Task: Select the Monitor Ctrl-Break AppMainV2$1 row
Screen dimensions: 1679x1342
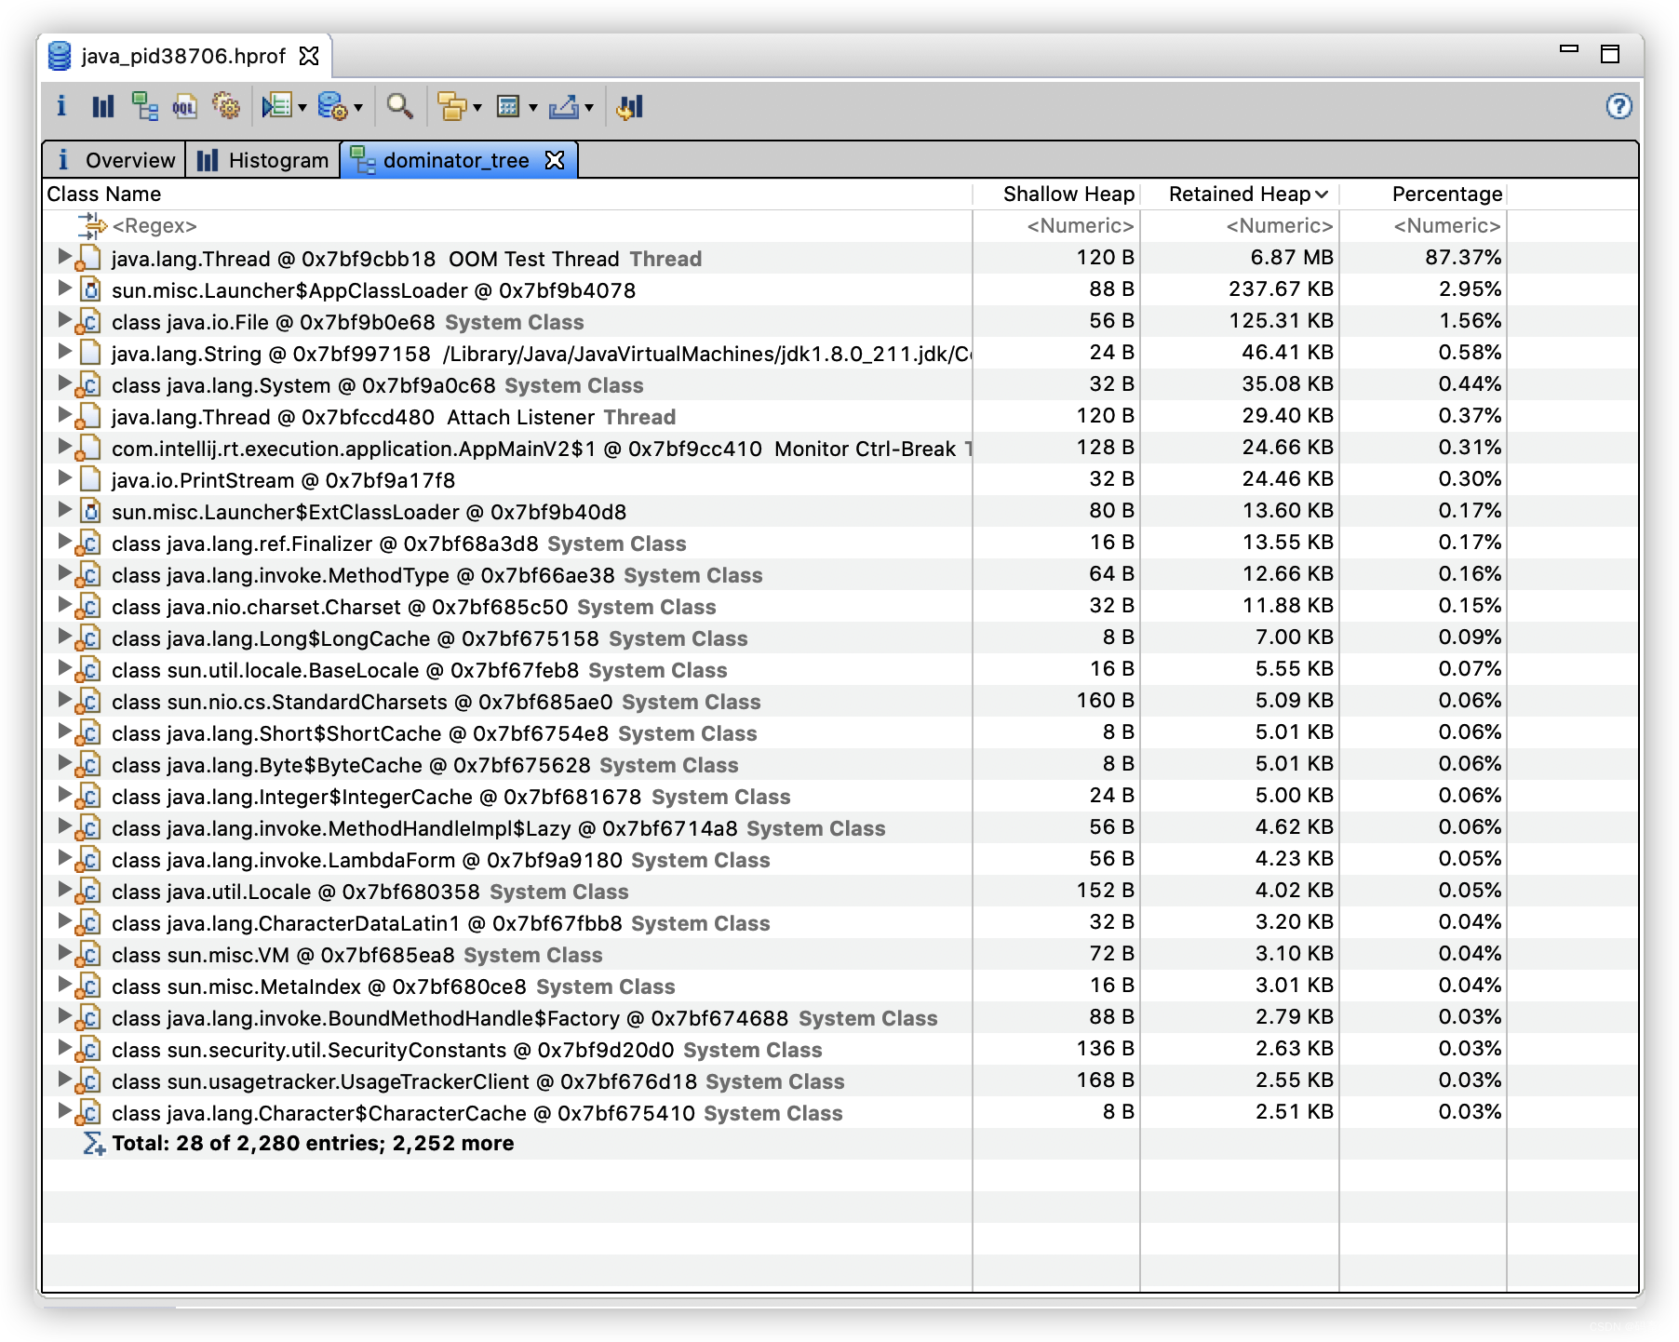Action: (840, 448)
